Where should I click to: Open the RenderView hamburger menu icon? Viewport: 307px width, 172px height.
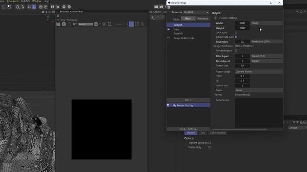tap(58, 16)
